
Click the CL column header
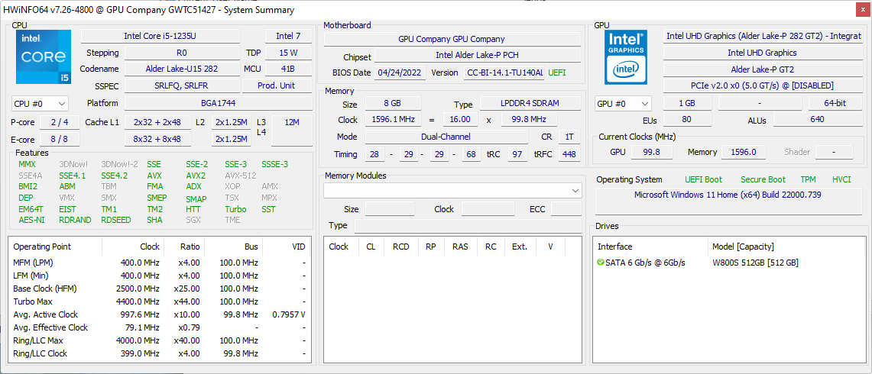point(371,247)
